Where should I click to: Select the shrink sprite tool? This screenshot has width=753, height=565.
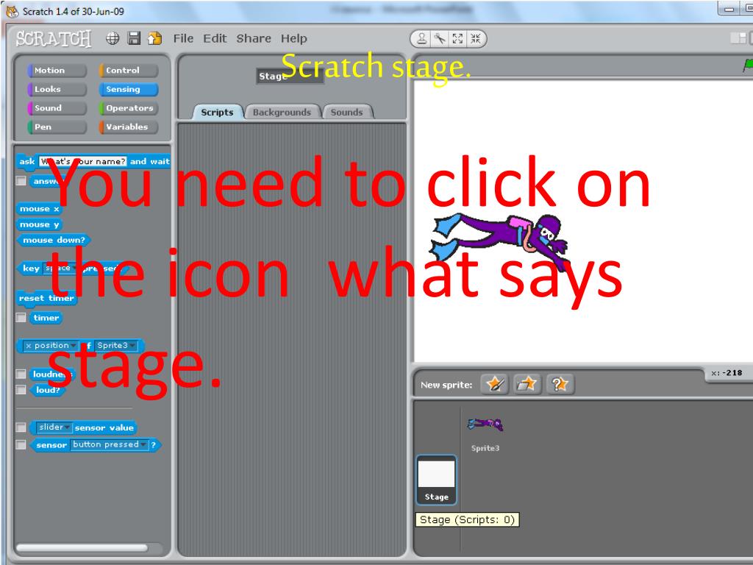click(476, 38)
